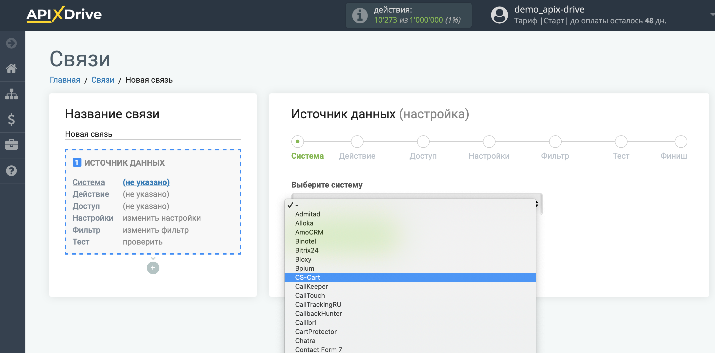Choose CallKeeper from the system list
The width and height of the screenshot is (715, 353).
coord(410,286)
